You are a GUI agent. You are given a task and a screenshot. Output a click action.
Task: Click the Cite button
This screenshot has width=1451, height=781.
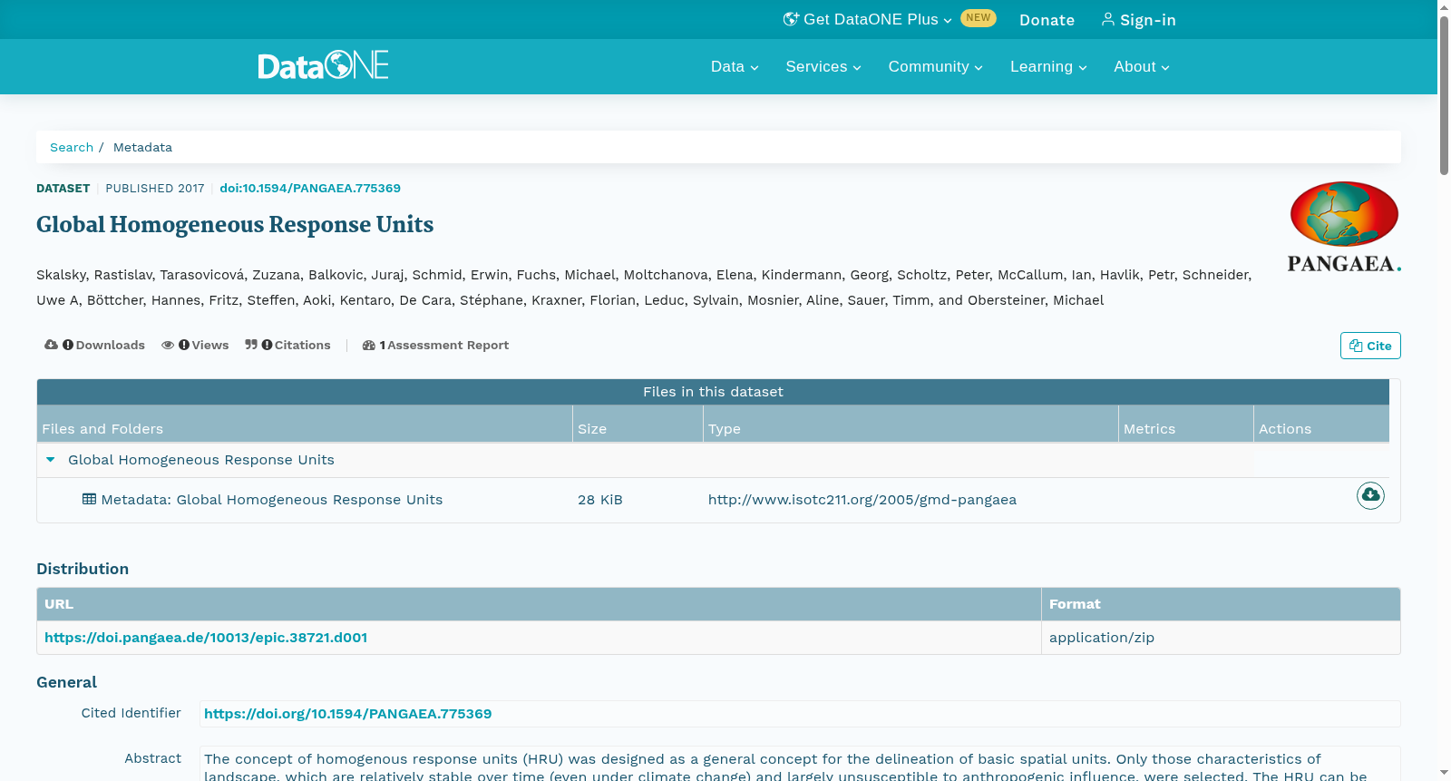[x=1370, y=346]
